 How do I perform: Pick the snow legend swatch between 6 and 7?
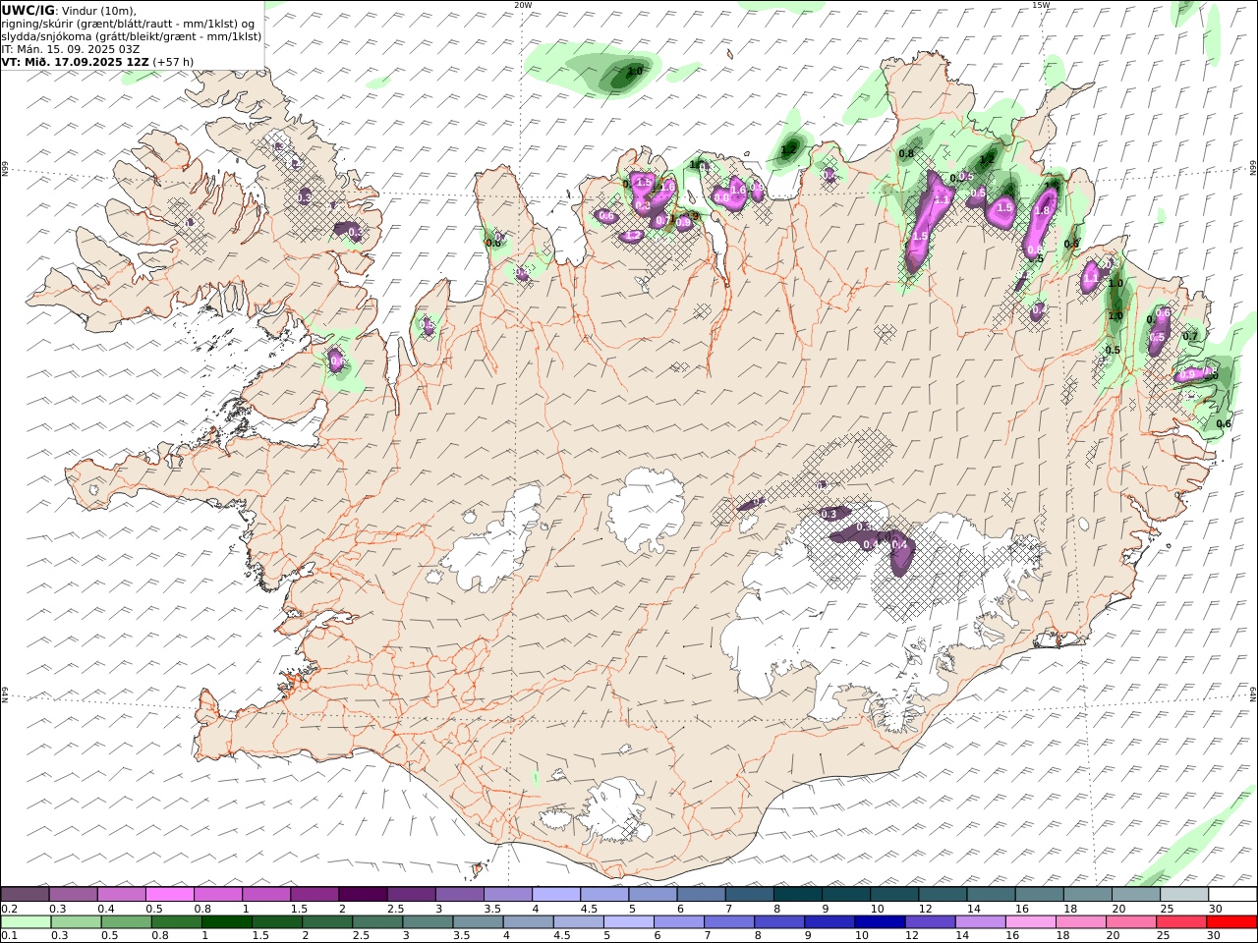point(700,894)
